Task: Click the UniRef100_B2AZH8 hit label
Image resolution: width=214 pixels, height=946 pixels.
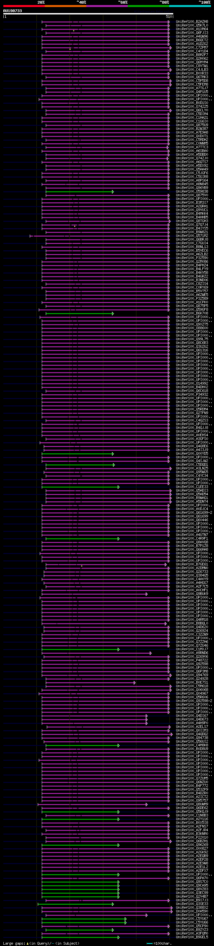Action: click(192, 22)
